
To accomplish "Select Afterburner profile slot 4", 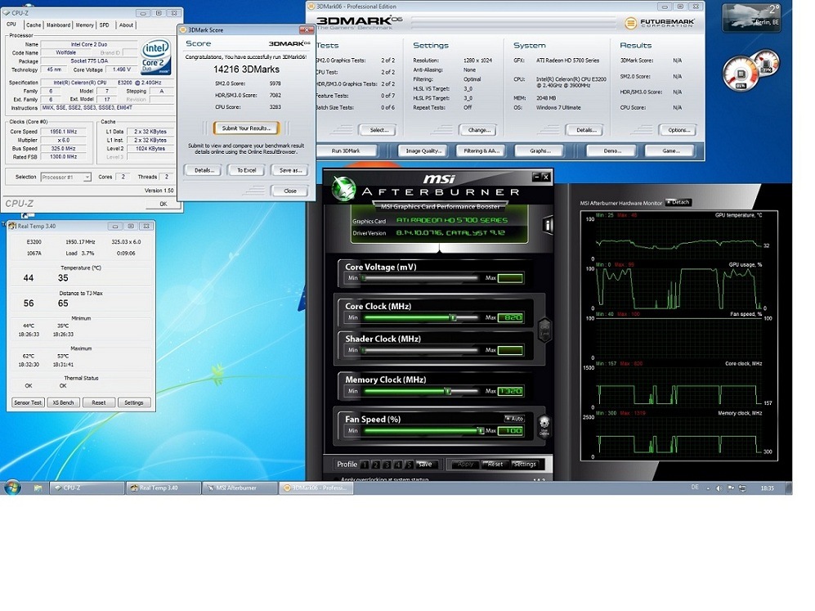I will coord(397,465).
